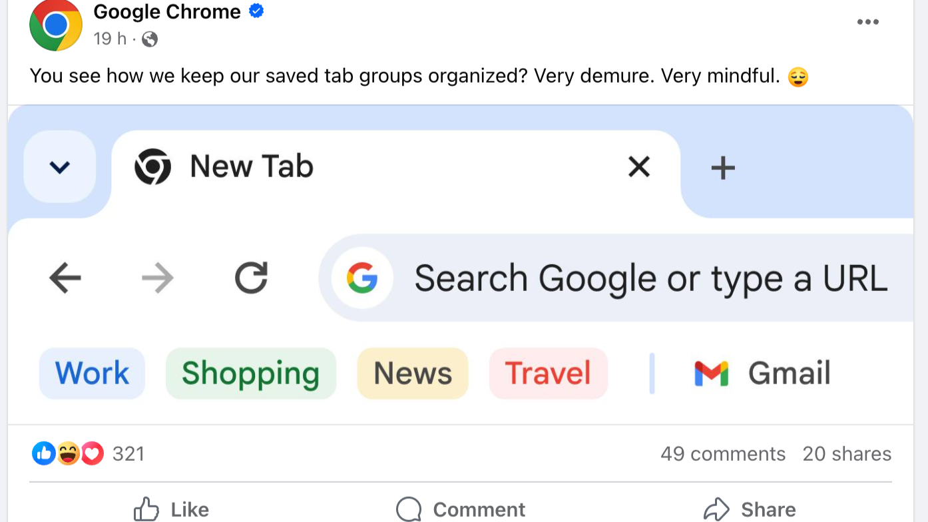Open the post options three-dots menu
The width and height of the screenshot is (928, 522).
[x=867, y=22]
